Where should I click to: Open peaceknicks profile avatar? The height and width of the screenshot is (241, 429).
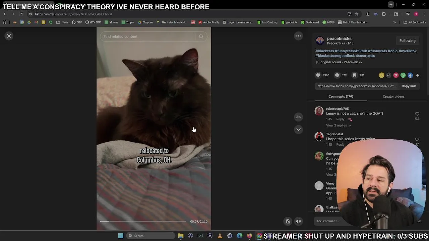pos(320,41)
